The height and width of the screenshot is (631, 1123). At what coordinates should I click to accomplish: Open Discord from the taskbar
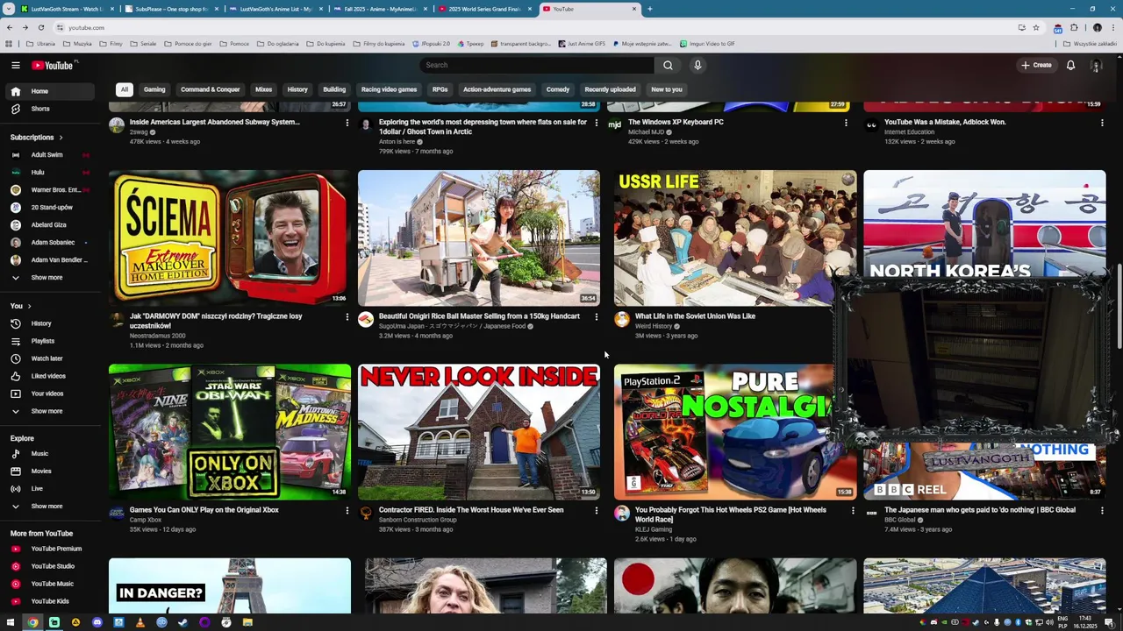(97, 622)
